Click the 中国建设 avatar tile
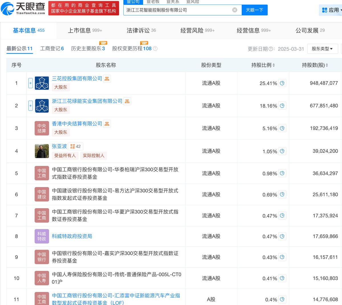The width and height of the screenshot is (342, 305). click(42, 194)
